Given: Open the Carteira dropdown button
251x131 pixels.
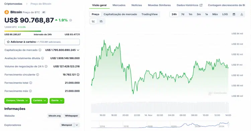Looking at the screenshot, I should tap(39, 100).
